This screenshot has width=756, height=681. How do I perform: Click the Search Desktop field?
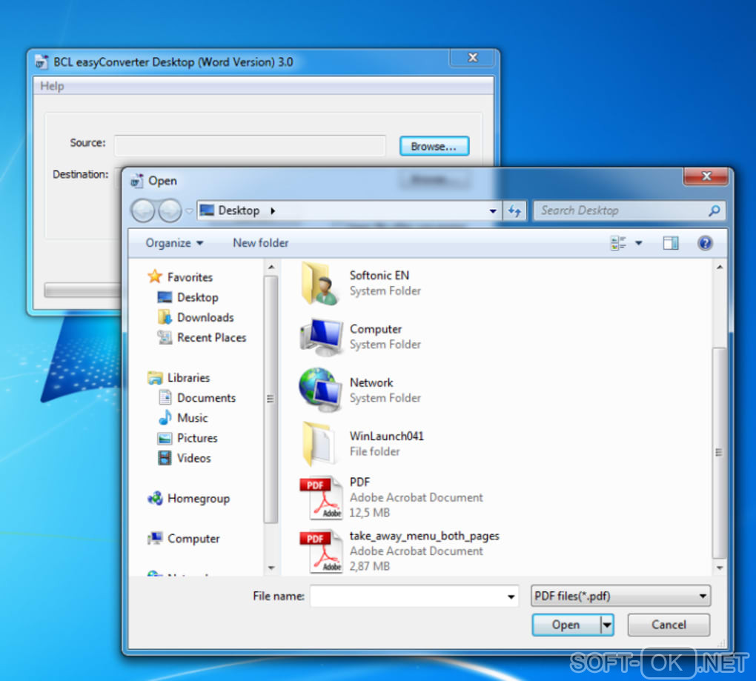coord(623,211)
